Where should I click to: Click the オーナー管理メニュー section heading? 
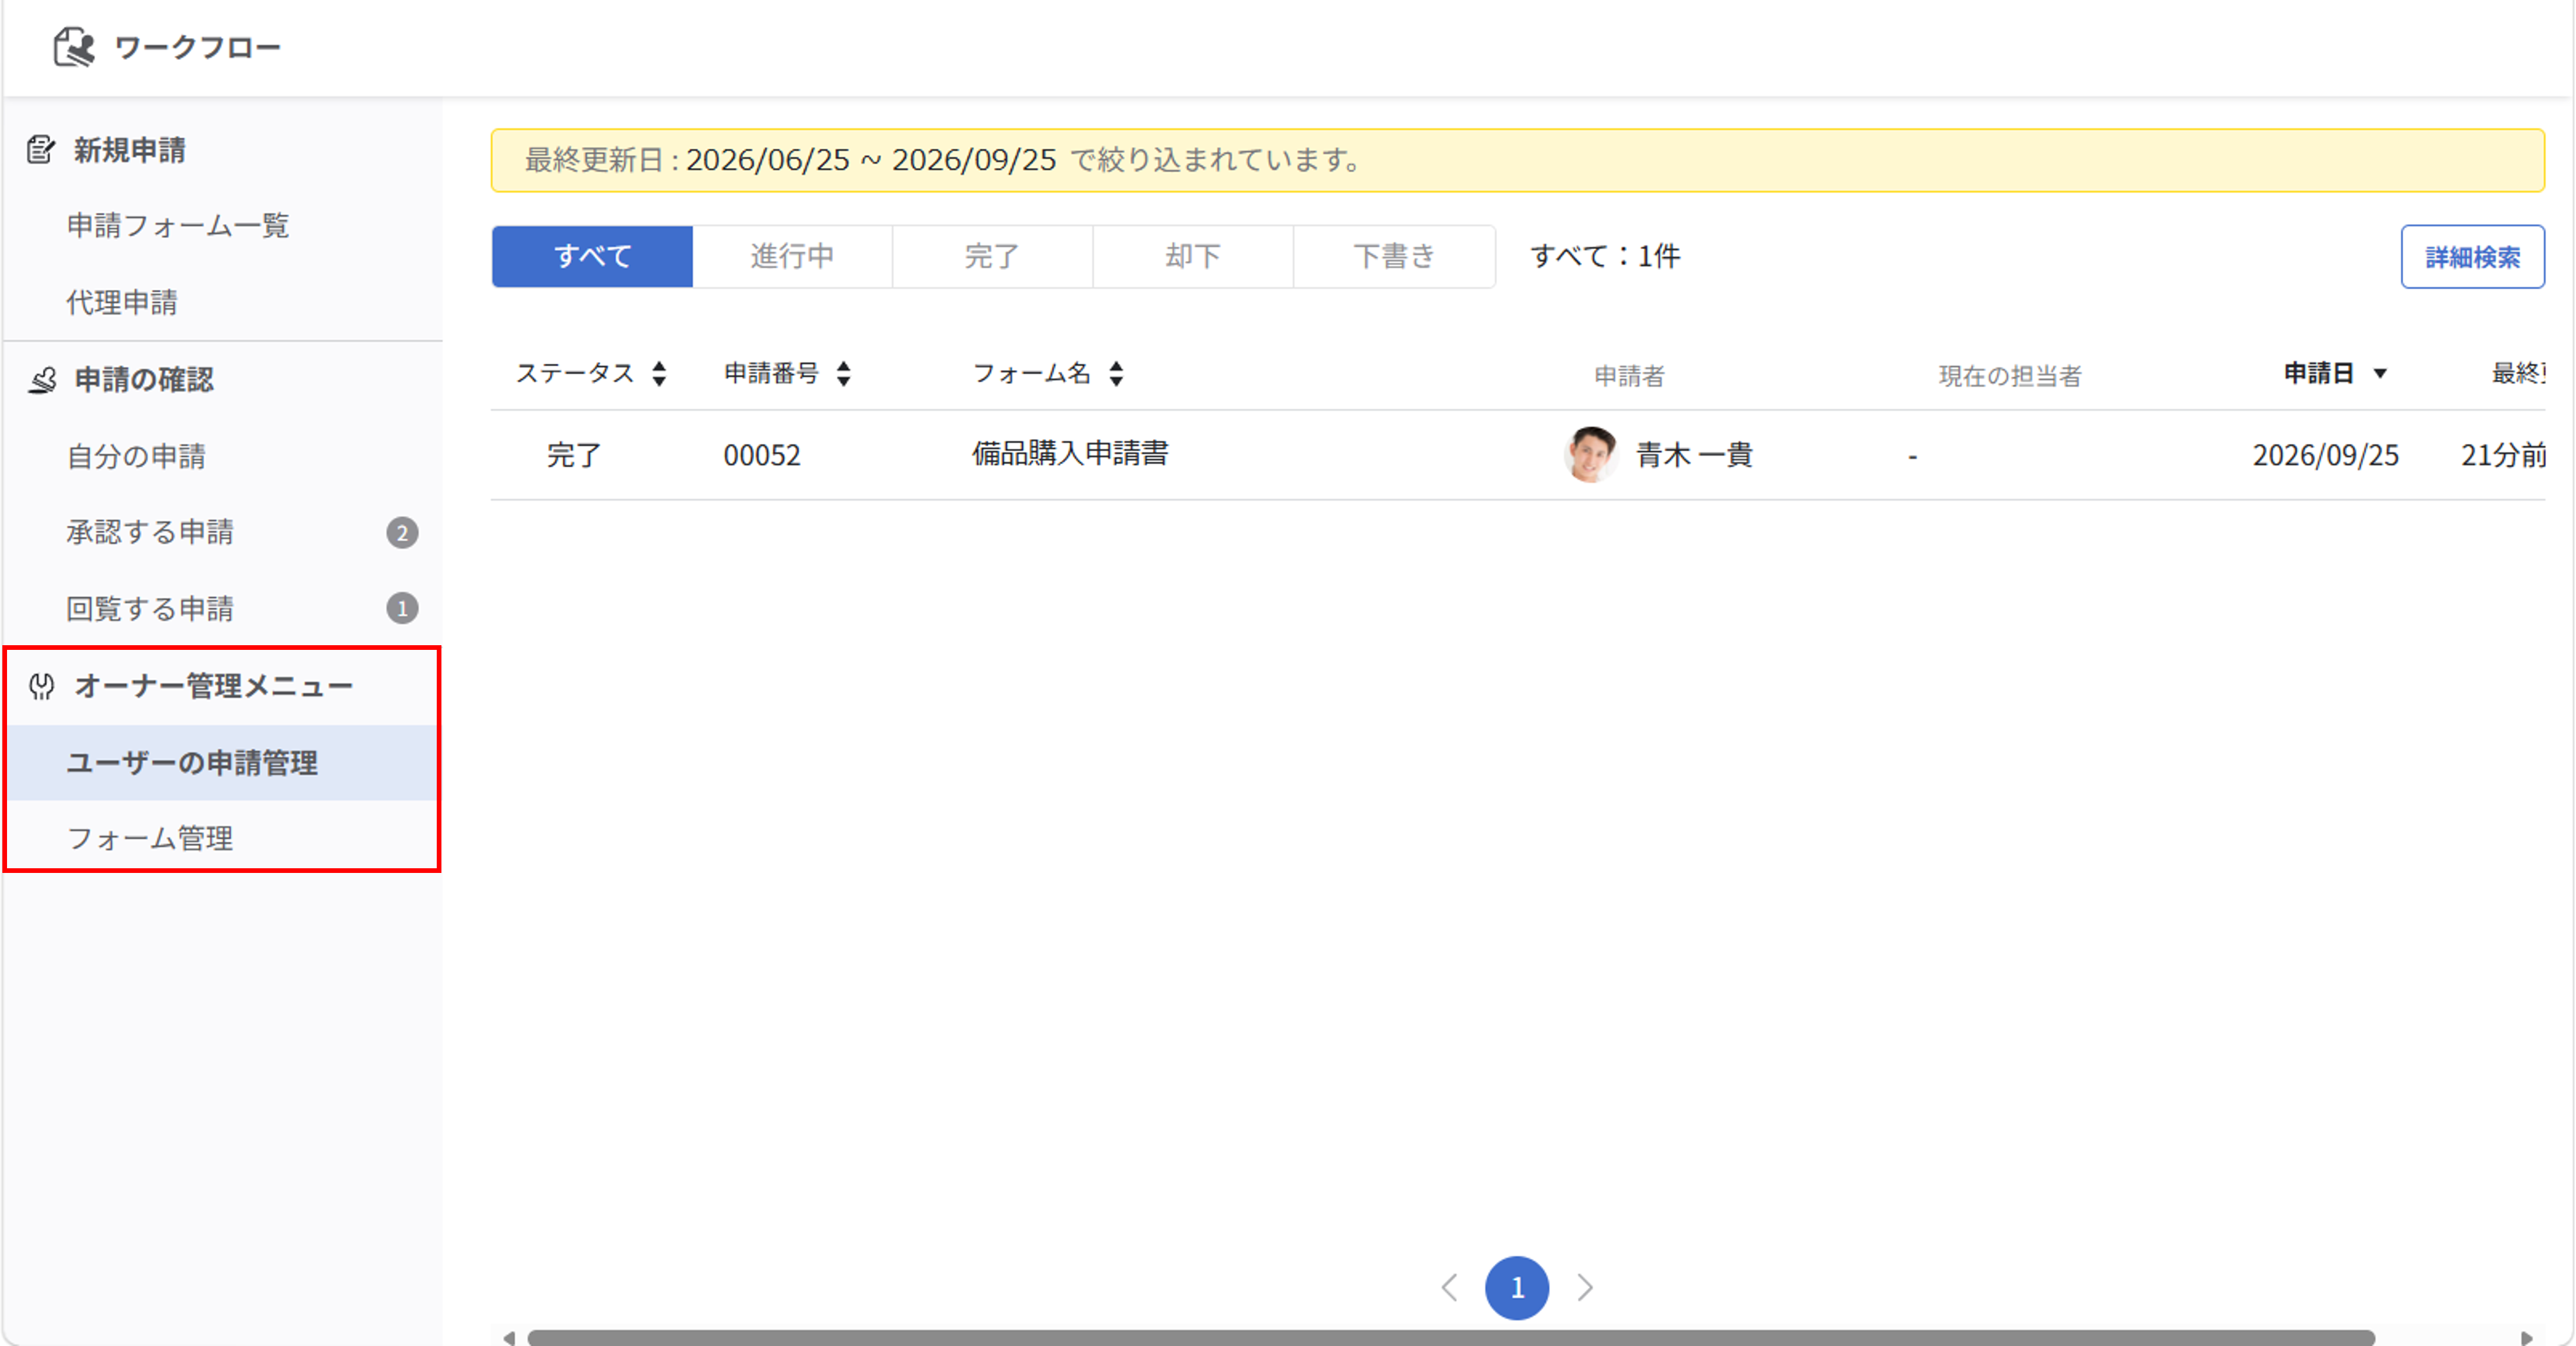(214, 686)
